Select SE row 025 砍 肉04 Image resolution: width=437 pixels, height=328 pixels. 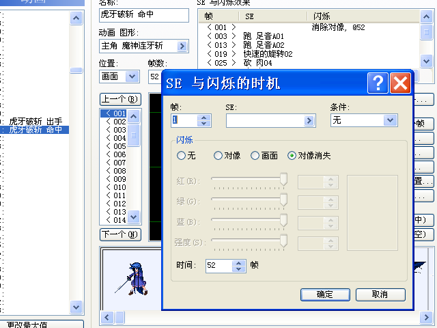[309, 63]
